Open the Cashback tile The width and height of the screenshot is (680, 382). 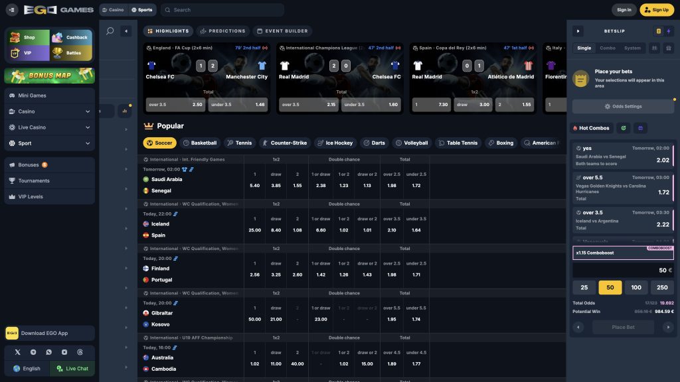pyautogui.click(x=71, y=37)
